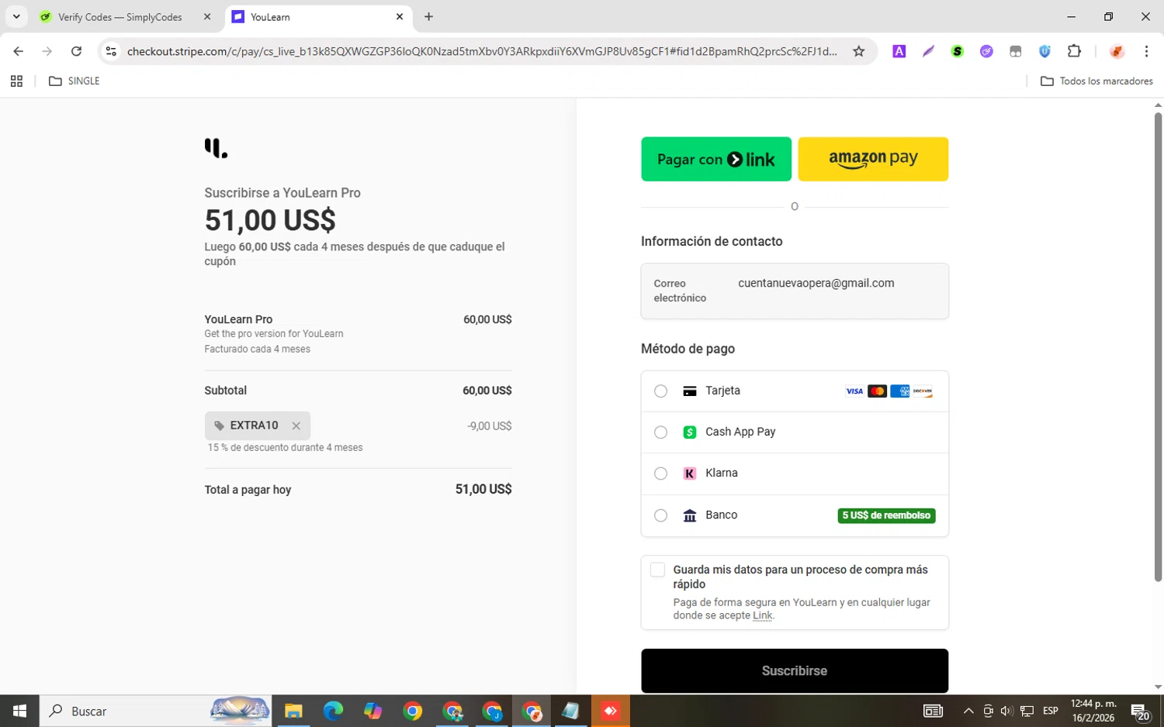Close the YouLearn tab
Viewport: 1164px width, 727px height.
(400, 17)
